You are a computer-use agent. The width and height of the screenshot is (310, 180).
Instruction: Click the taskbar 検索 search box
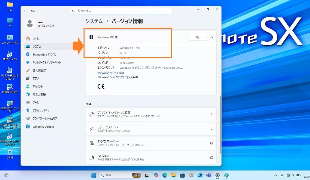pos(120,175)
